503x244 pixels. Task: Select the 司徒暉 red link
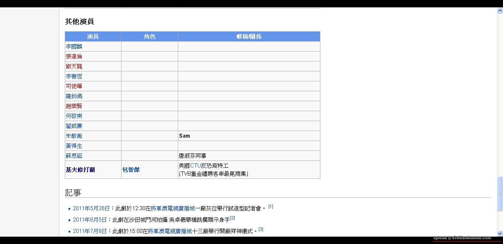pyautogui.click(x=74, y=86)
